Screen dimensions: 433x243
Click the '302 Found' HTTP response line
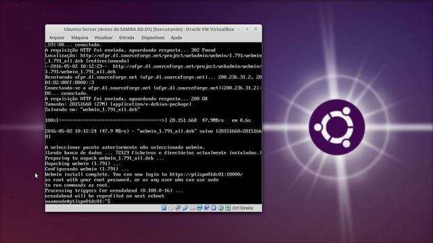tap(130, 50)
